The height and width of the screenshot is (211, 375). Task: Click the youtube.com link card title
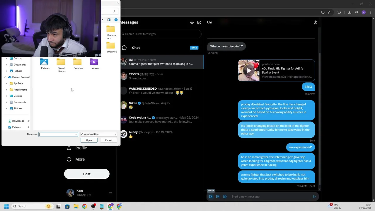[x=282, y=70]
